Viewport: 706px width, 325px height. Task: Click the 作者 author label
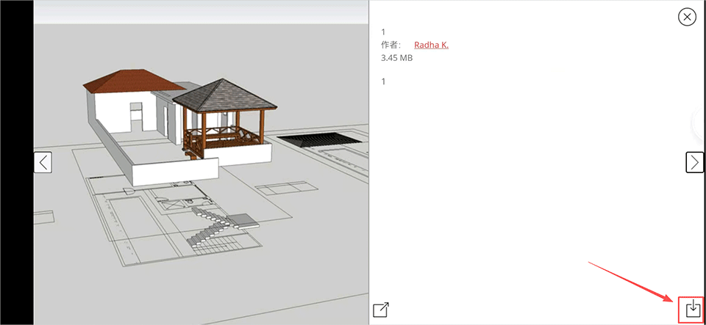390,45
